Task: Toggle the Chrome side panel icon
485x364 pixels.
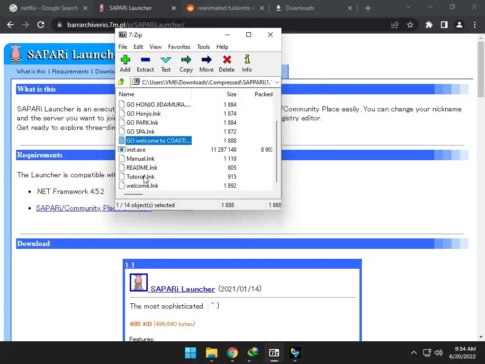Action: [x=444, y=25]
